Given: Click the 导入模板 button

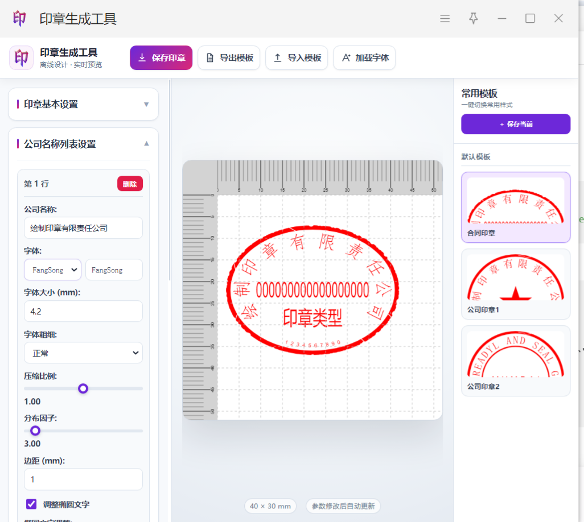Looking at the screenshot, I should (x=297, y=57).
